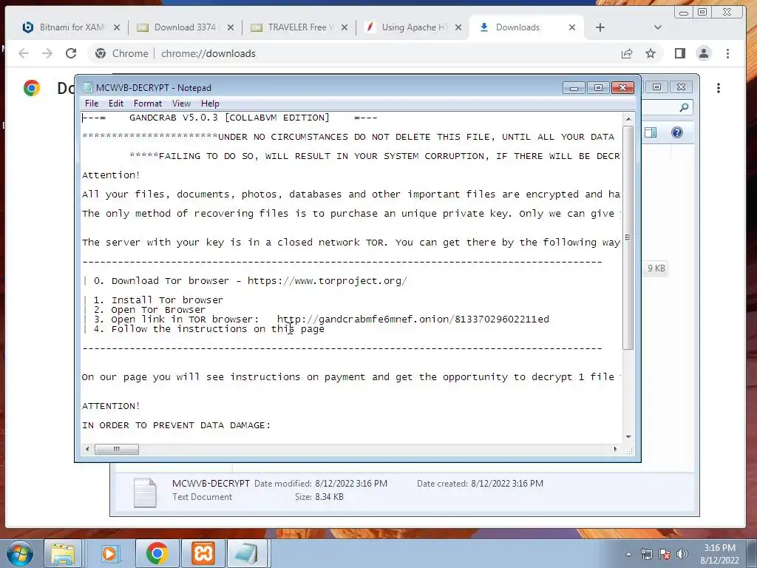Image resolution: width=757 pixels, height=568 pixels.
Task: Open Windows Explorer from taskbar
Action: pyautogui.click(x=63, y=553)
